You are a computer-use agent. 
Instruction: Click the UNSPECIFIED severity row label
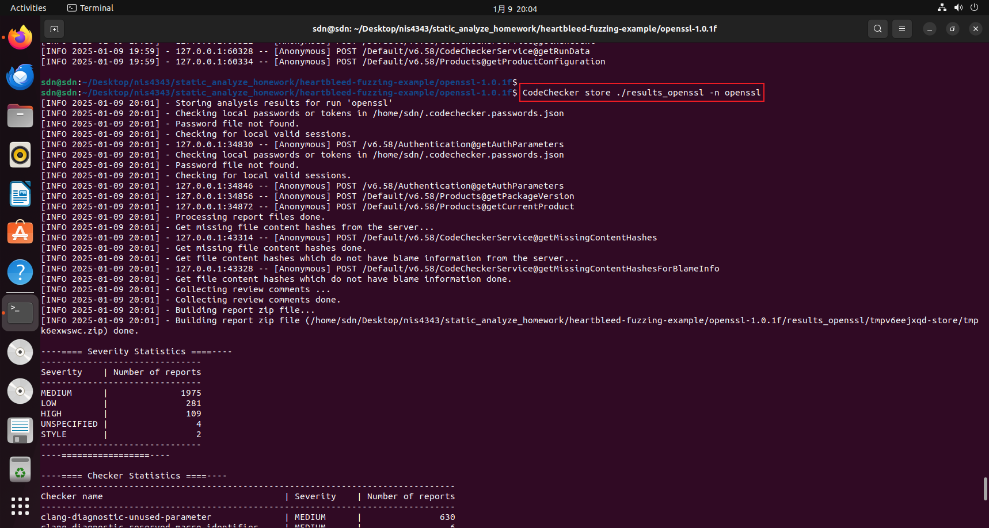tap(69, 424)
